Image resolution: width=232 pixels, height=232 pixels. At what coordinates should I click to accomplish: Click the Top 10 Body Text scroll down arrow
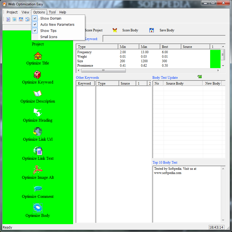pyautogui.click(x=223, y=220)
